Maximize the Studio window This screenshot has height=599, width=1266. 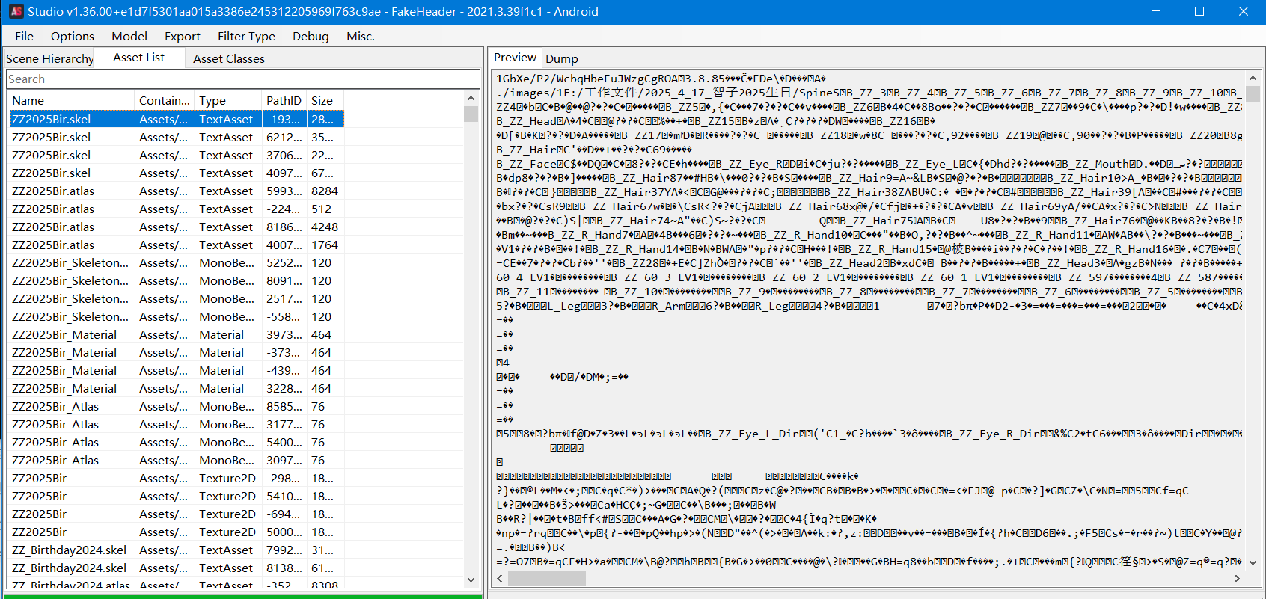(1199, 11)
